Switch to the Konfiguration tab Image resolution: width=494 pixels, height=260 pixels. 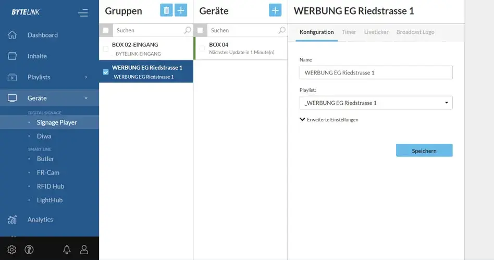click(x=317, y=32)
